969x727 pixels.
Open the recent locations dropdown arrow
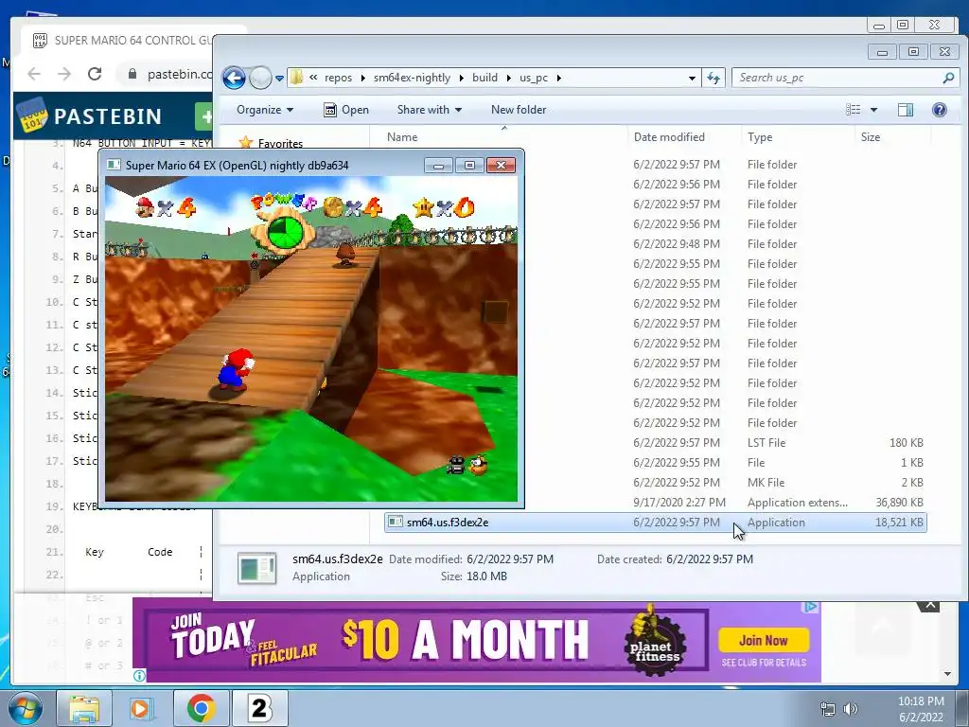(279, 79)
